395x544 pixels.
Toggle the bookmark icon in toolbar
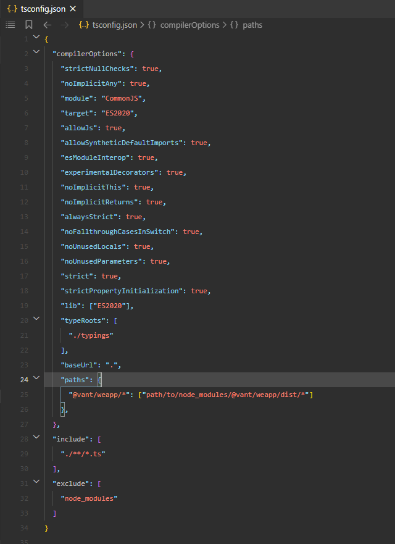(29, 25)
